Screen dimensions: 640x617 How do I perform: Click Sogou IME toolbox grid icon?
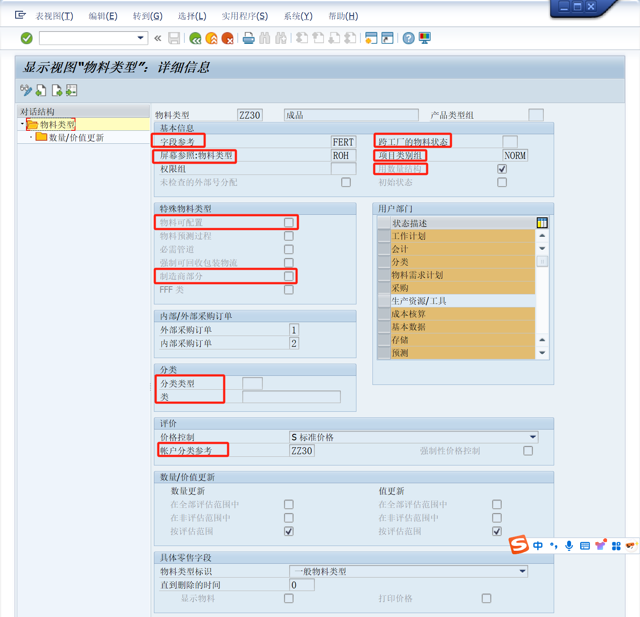[x=616, y=546]
